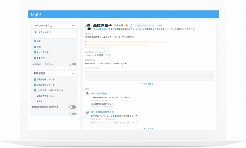Open the キーワードを入力 dropdown

click(x=54, y=25)
